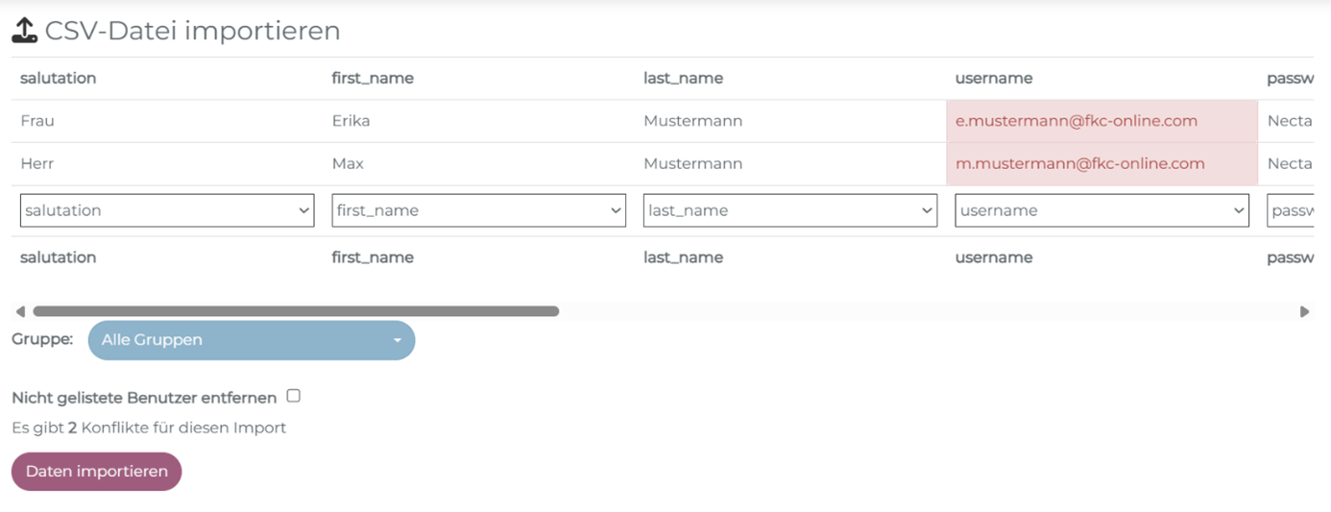Click the Herr salutation cell
The height and width of the screenshot is (512, 1331).
(x=37, y=163)
